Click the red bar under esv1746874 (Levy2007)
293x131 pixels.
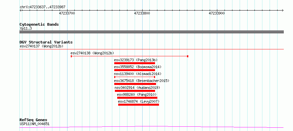[139, 105]
